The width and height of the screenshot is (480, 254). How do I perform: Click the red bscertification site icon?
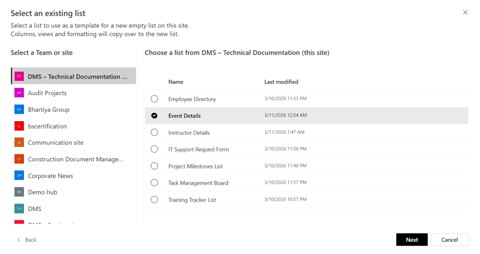[x=19, y=126]
